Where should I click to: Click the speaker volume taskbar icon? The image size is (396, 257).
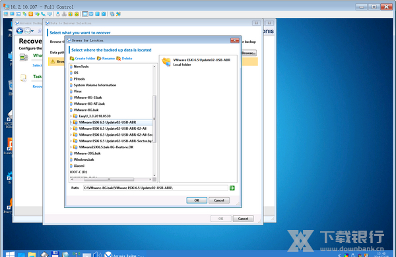(x=97, y=254)
